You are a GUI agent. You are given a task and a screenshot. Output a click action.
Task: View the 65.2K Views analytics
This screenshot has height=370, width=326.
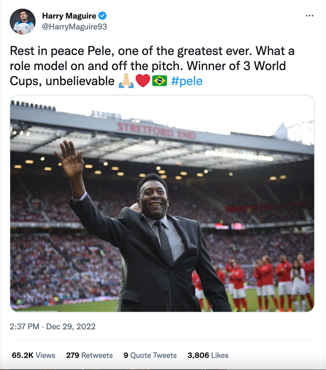point(34,355)
